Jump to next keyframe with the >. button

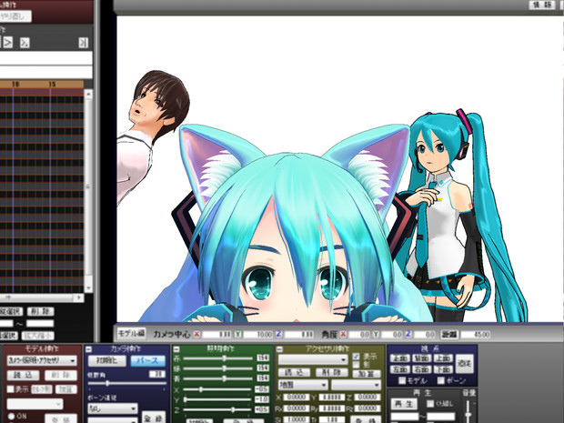point(25,43)
